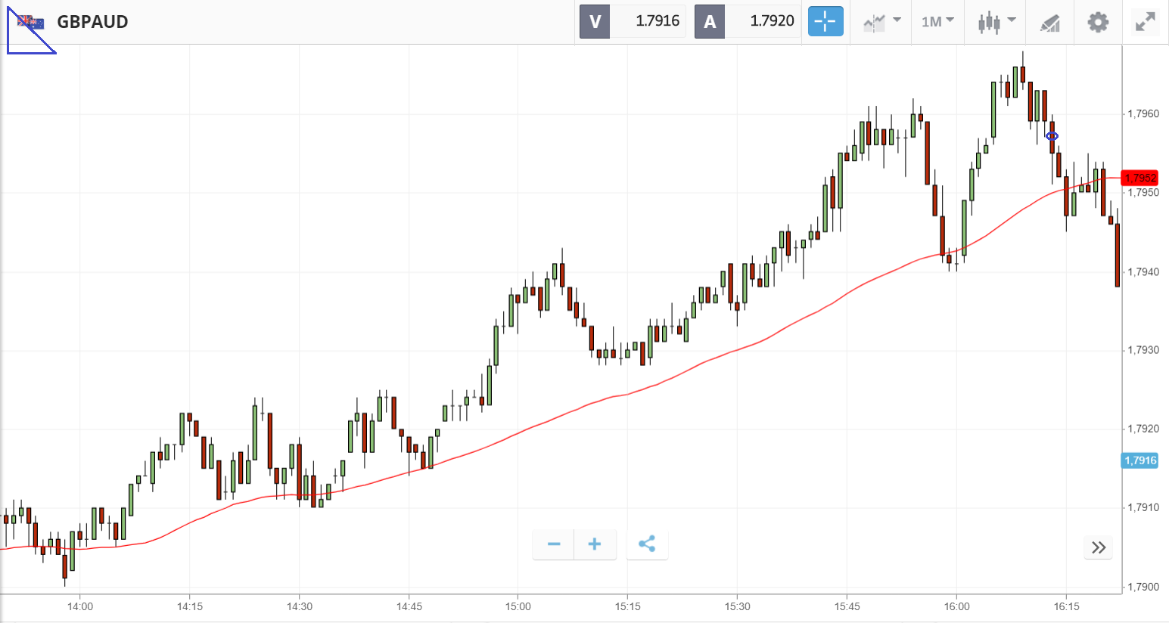The image size is (1169, 623).
Task: Click the GBPAUD instrument name
Action: click(x=92, y=22)
